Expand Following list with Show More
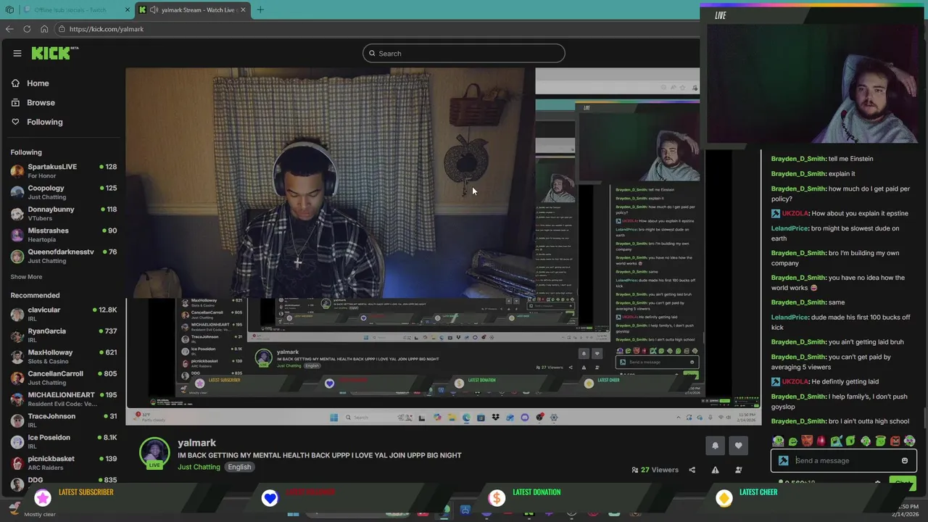This screenshot has height=522, width=928. pyautogui.click(x=26, y=277)
